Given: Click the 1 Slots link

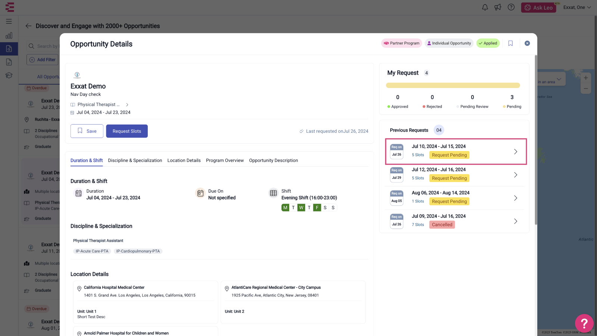Looking at the screenshot, I should click(x=418, y=201).
